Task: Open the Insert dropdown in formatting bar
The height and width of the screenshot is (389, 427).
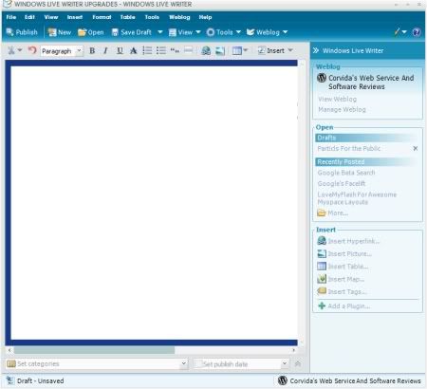Action: click(275, 50)
